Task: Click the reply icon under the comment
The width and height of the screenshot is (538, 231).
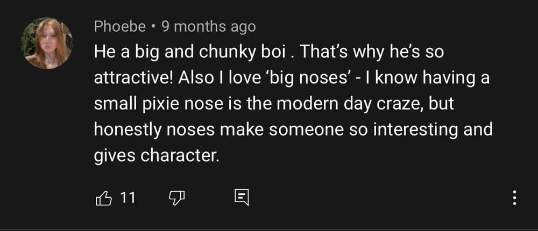Action: (x=242, y=198)
